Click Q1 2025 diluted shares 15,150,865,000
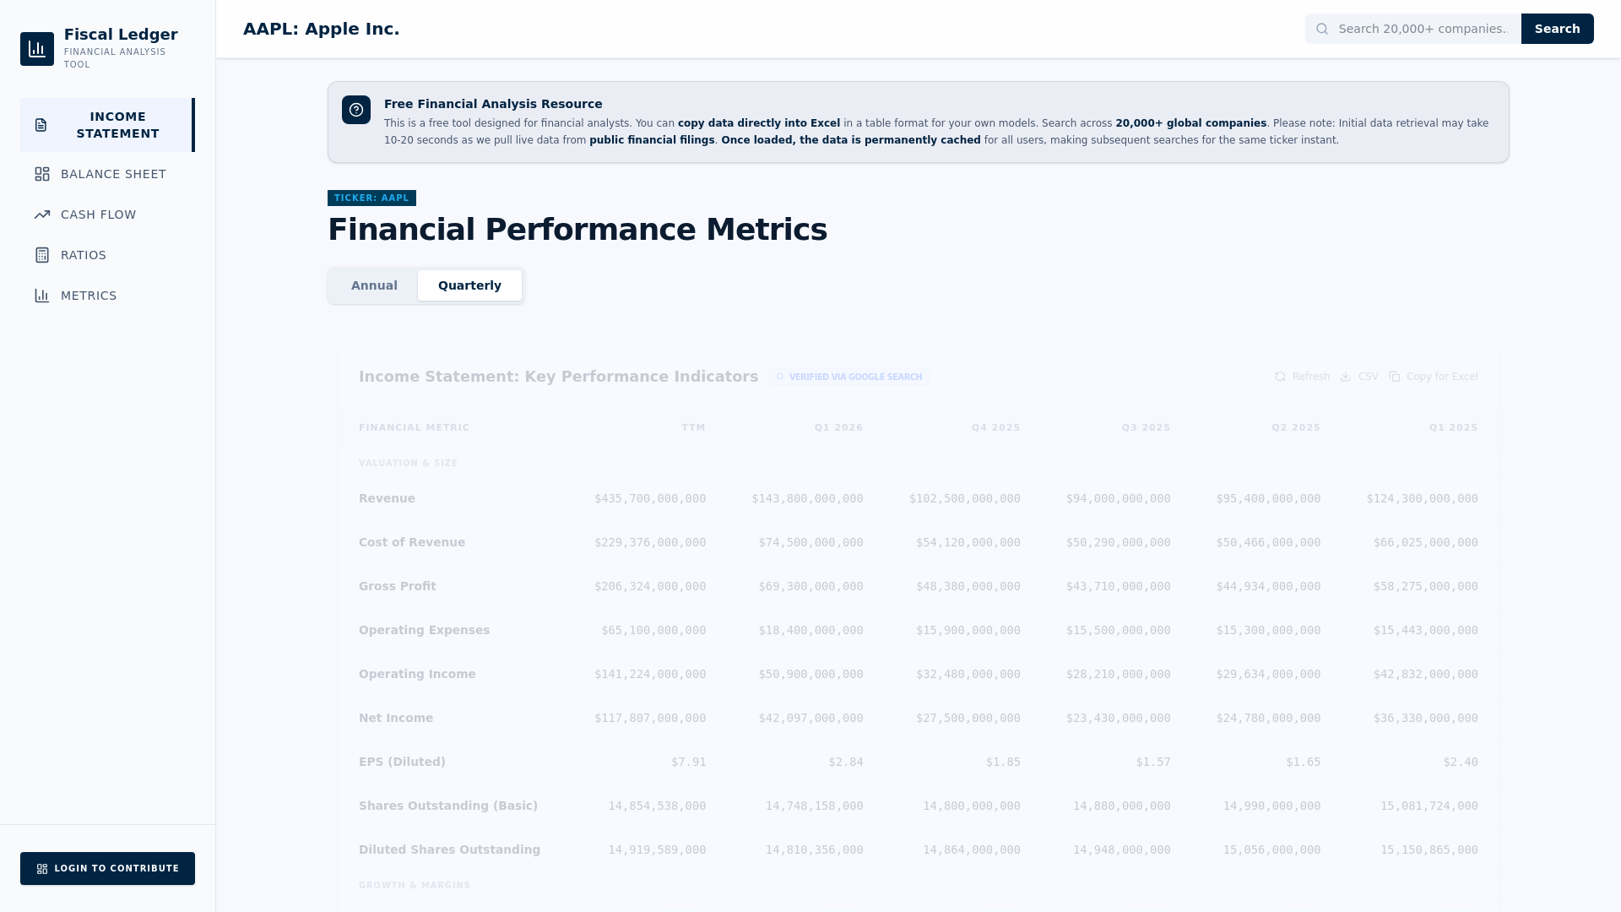Screen dimensions: 1621x912 1429,850
